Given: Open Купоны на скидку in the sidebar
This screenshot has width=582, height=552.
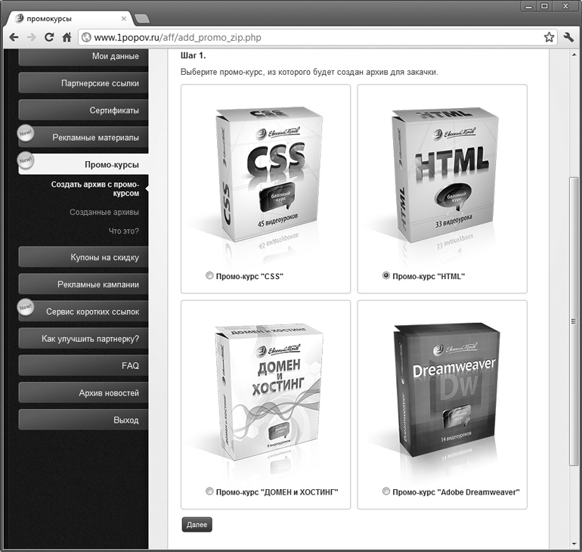Looking at the screenshot, I should tap(83, 257).
